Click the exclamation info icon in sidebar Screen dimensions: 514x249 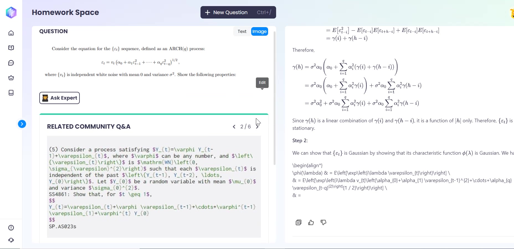click(11, 228)
